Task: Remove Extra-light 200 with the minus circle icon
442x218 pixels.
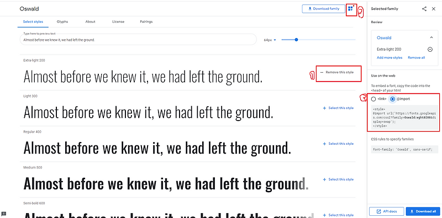Action: (430, 49)
